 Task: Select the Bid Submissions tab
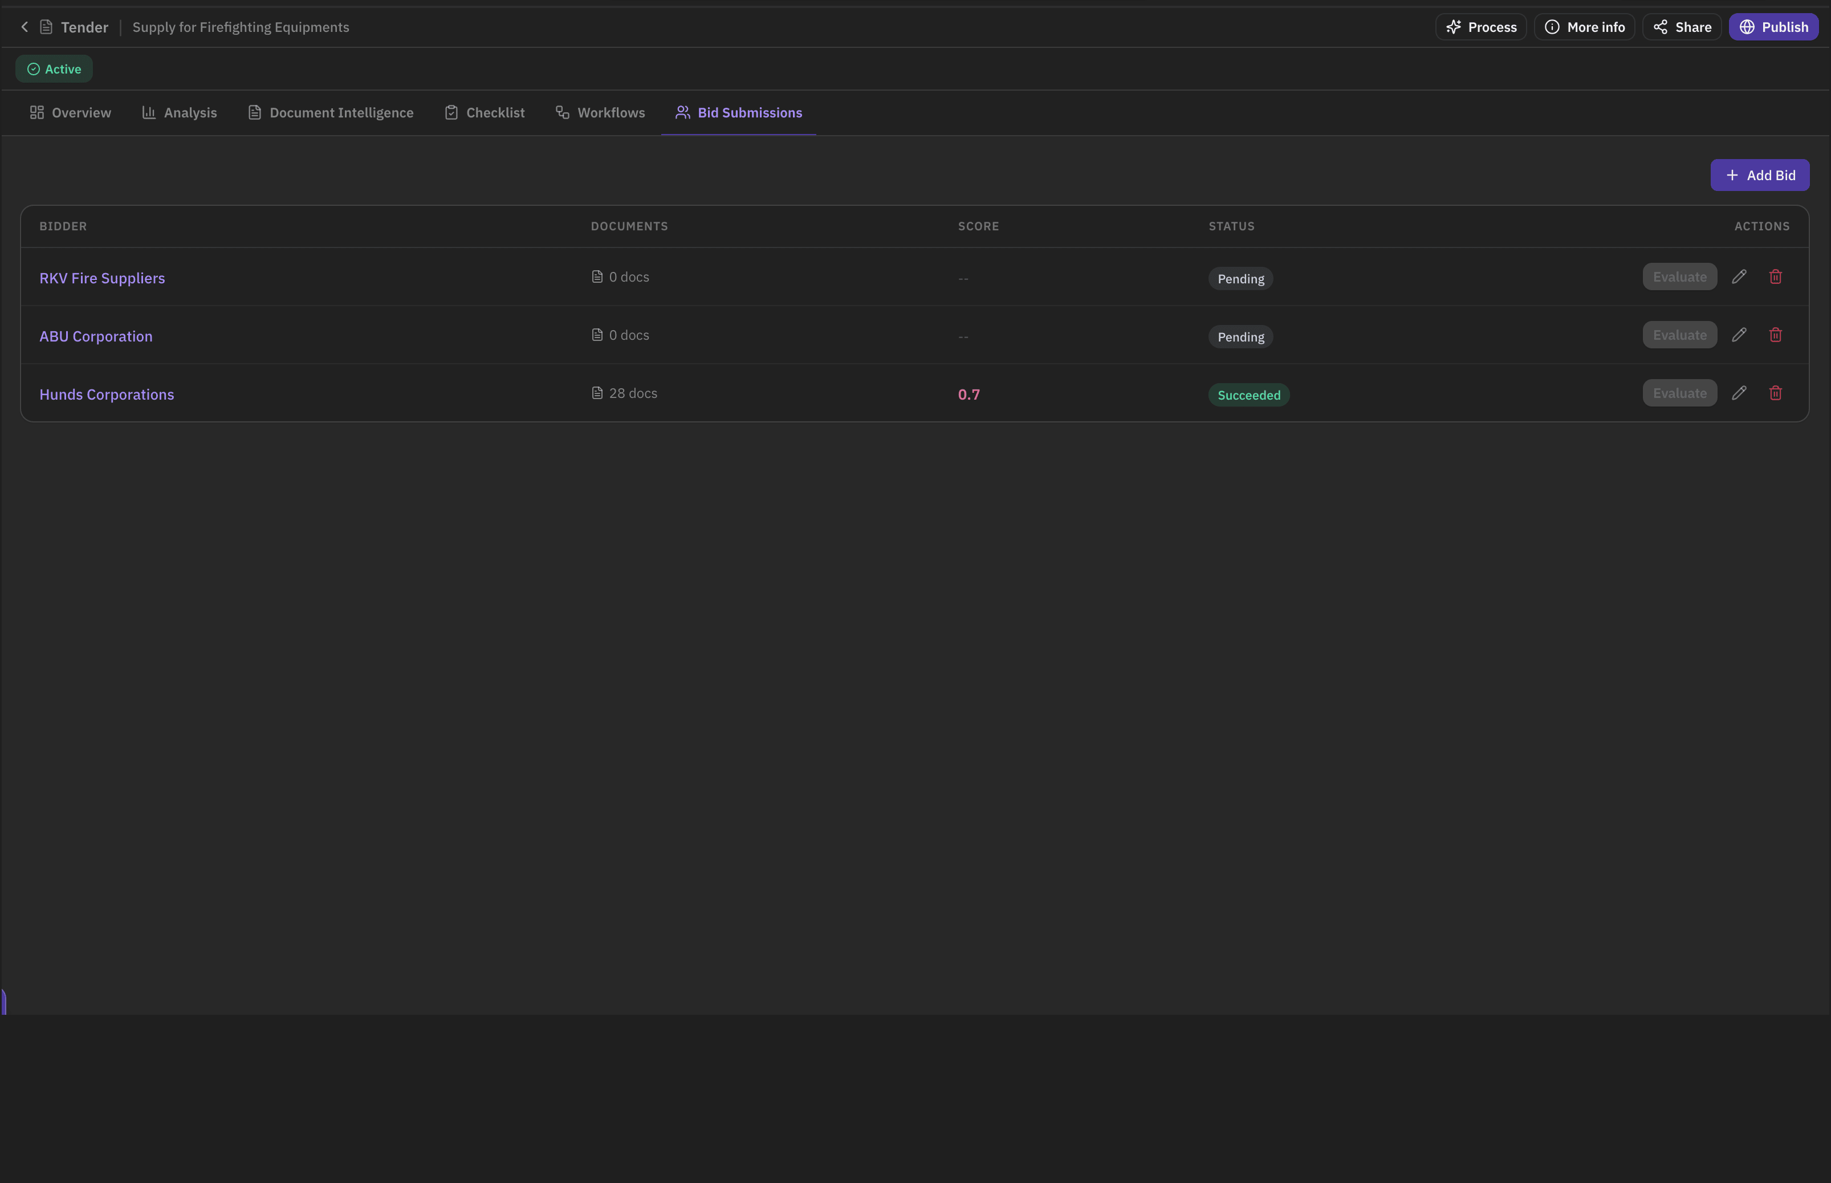click(x=739, y=113)
